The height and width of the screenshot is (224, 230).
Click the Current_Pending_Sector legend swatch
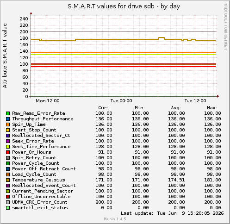point(8,191)
